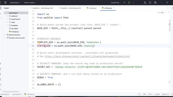Place cursor on 'import os' statement
The width and height of the screenshot is (173, 97).
click(43, 14)
